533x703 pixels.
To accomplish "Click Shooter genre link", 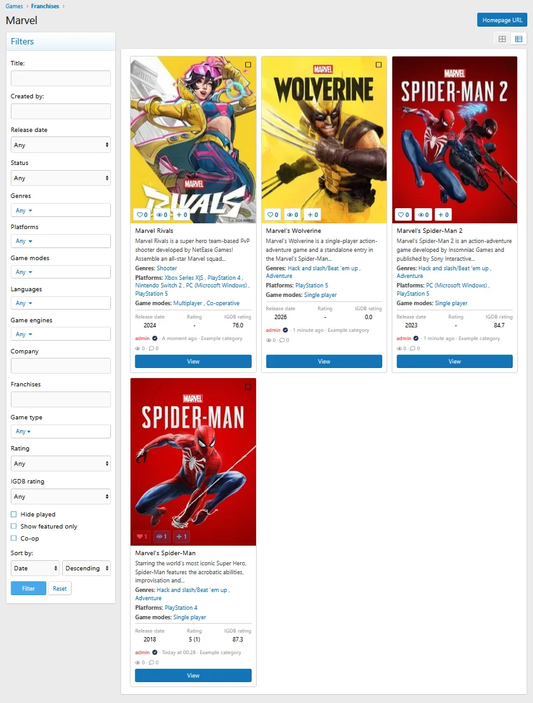I will pyautogui.click(x=167, y=268).
